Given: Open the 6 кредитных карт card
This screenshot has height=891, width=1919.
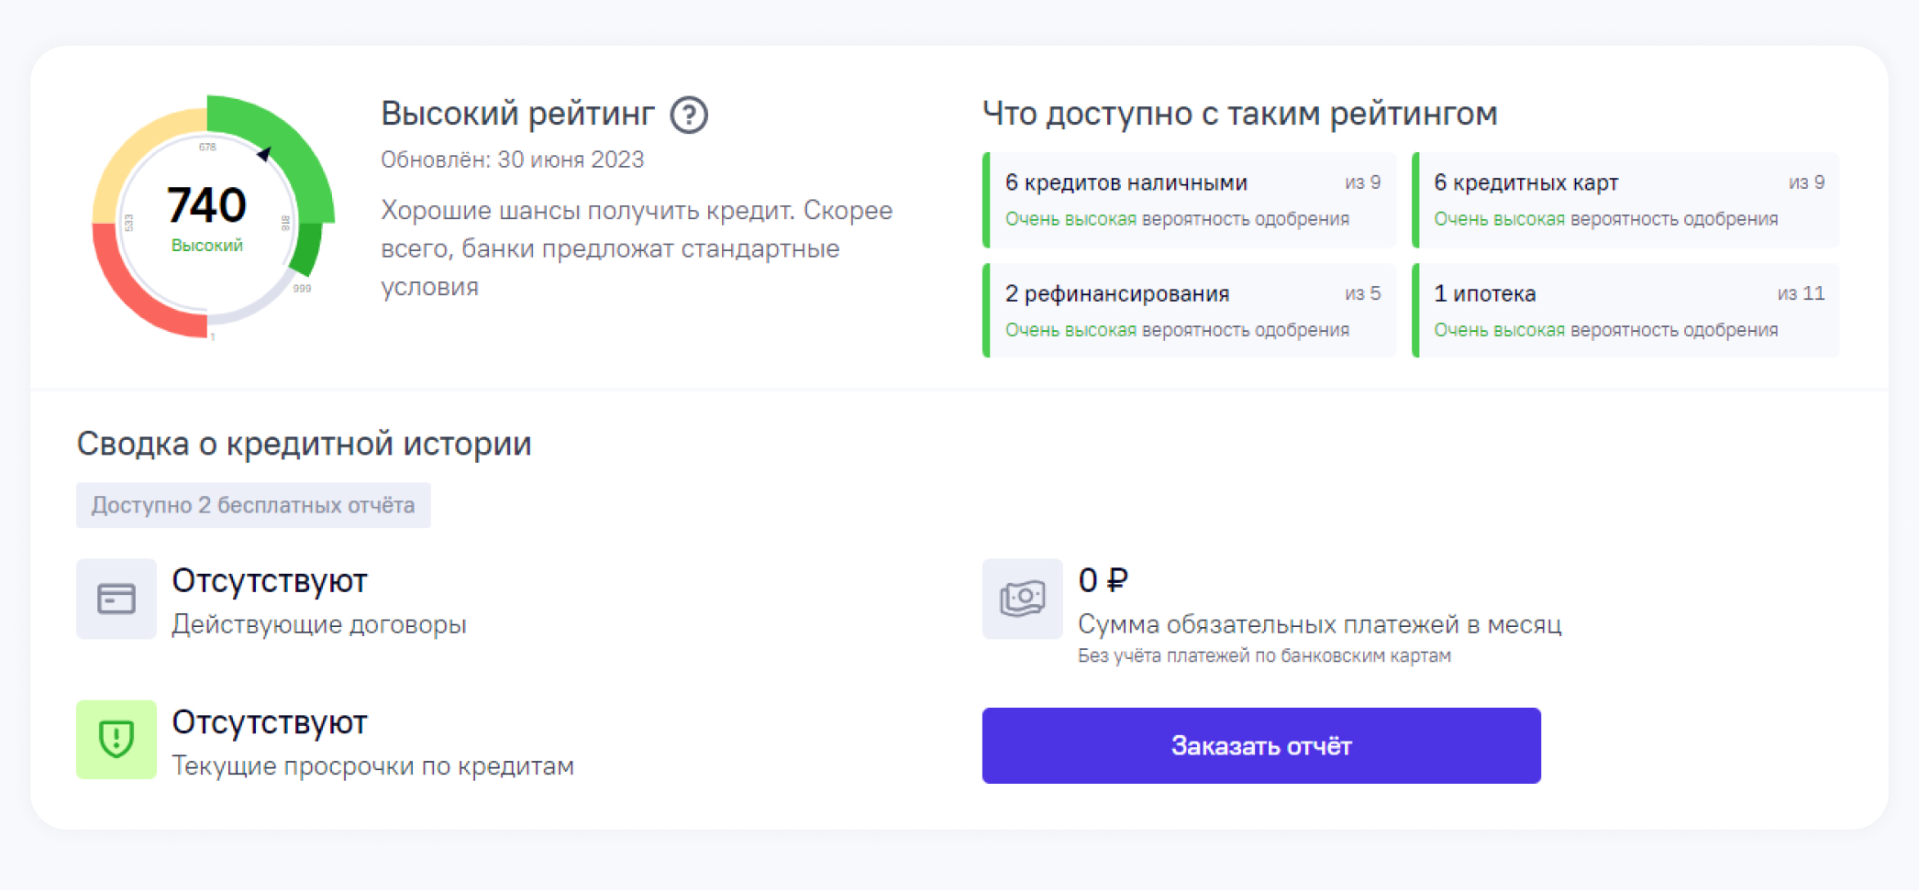Looking at the screenshot, I should 1625,200.
